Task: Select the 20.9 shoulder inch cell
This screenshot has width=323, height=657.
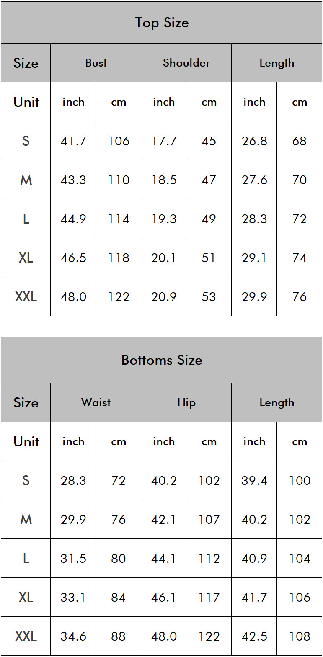Action: pos(164,297)
